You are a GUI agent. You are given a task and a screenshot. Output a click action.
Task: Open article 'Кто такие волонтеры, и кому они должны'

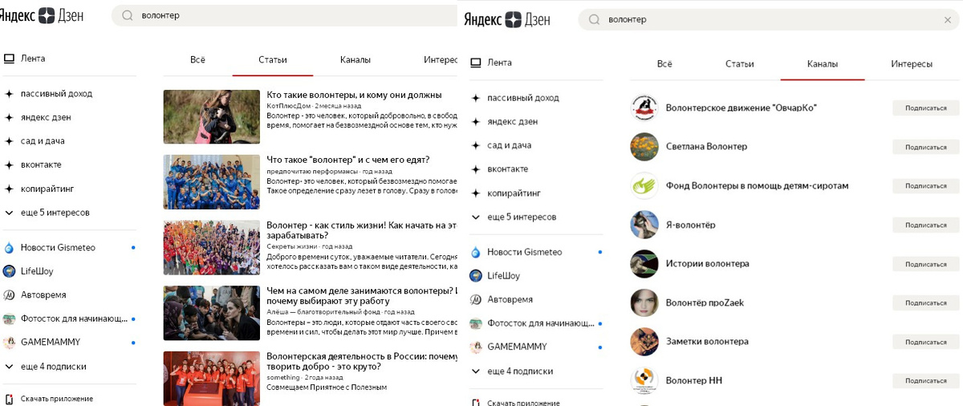(x=354, y=95)
